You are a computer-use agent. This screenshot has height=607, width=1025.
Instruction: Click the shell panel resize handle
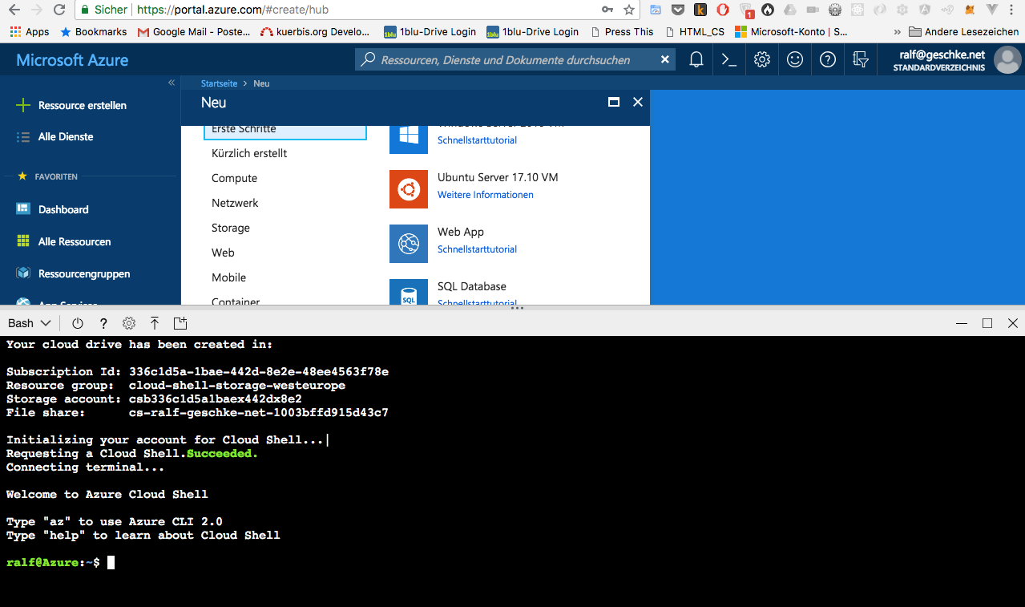point(517,308)
